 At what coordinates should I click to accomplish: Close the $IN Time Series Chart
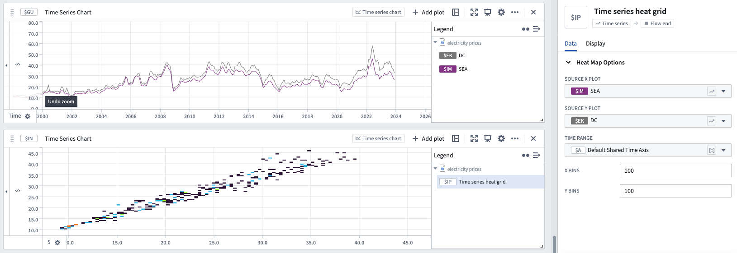[x=533, y=138]
